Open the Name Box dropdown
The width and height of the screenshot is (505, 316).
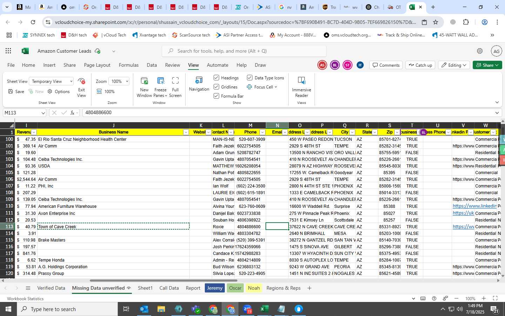(43, 113)
